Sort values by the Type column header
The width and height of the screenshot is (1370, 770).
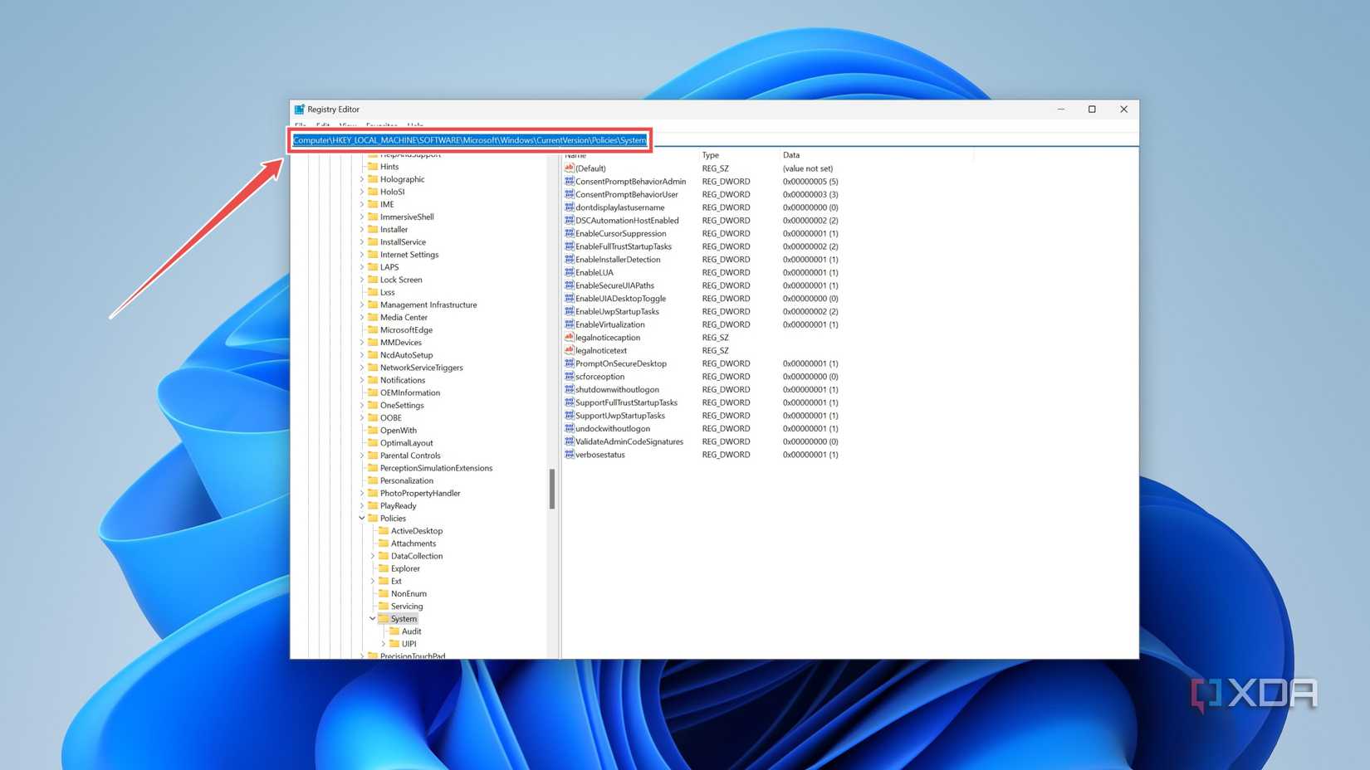coord(711,155)
